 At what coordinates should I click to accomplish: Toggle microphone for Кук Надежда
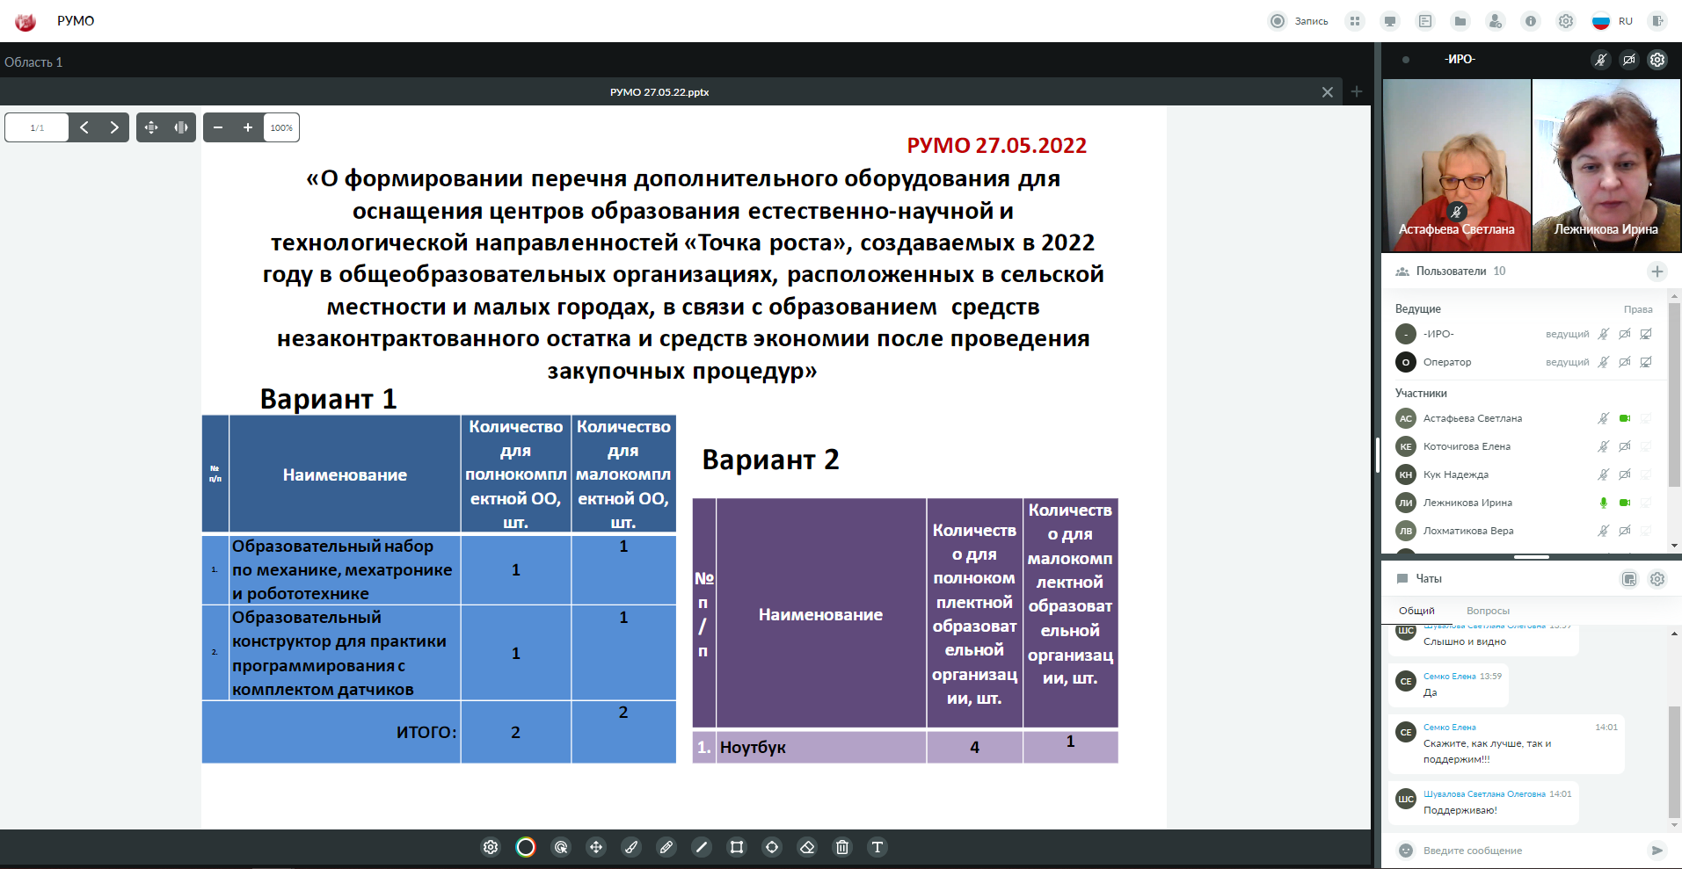click(1604, 474)
